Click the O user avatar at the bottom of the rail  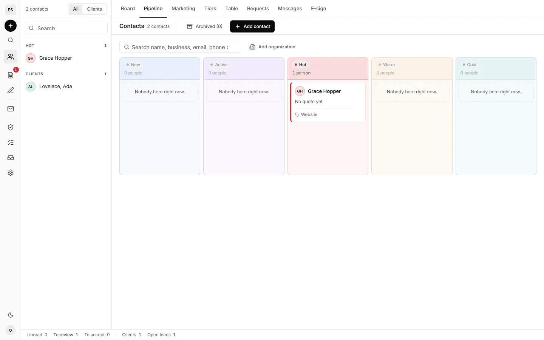pyautogui.click(x=11, y=330)
